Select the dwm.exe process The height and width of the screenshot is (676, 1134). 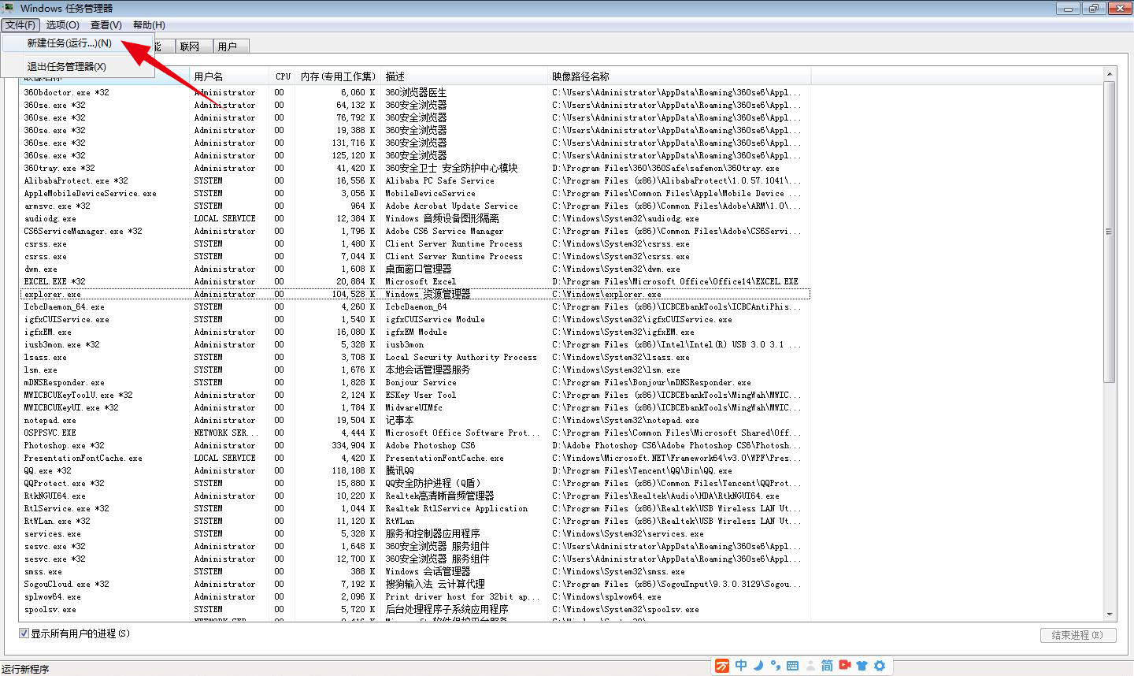[415, 269]
